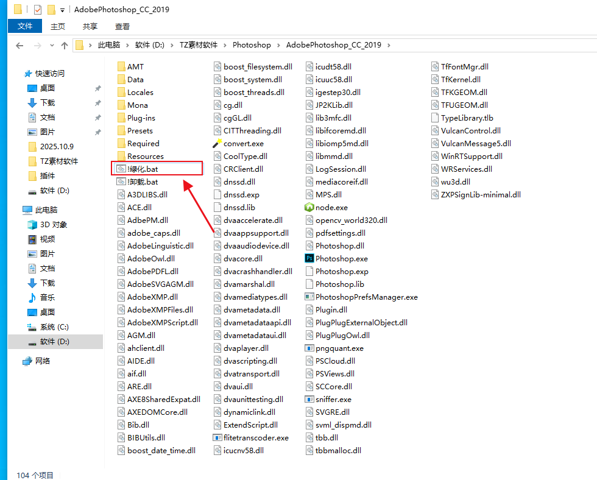Screen dimensions: 597x480
Task: Open the 共享 ribbon tab
Action: (90, 27)
